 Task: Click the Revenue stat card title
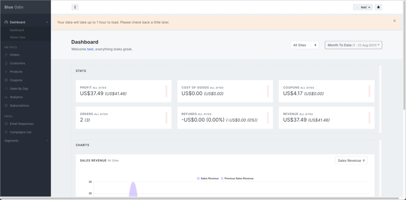291,114
